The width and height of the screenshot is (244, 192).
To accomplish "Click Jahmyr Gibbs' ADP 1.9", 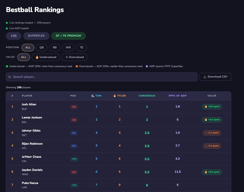I will coord(178,133).
